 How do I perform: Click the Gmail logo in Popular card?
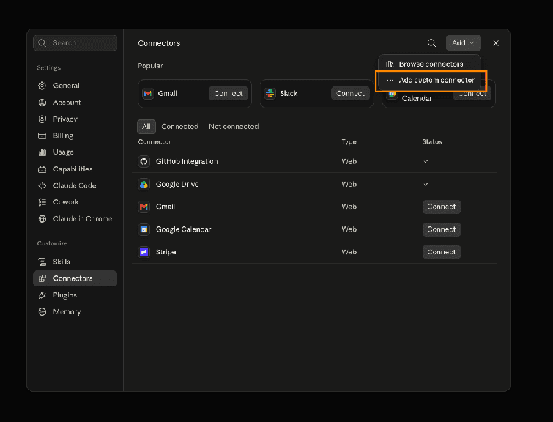click(148, 94)
